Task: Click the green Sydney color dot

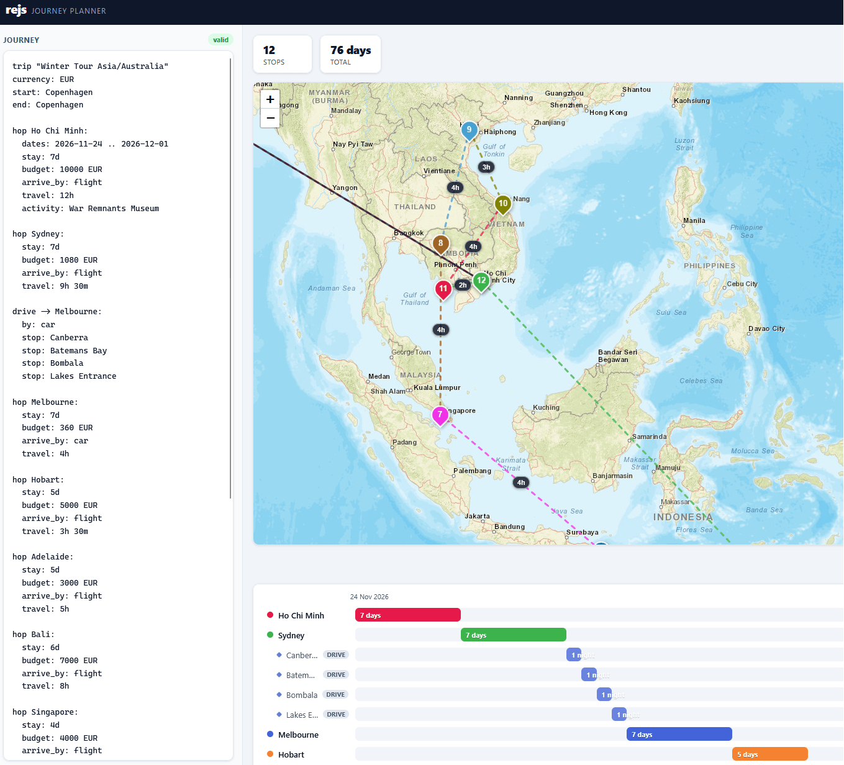Action: click(x=270, y=635)
